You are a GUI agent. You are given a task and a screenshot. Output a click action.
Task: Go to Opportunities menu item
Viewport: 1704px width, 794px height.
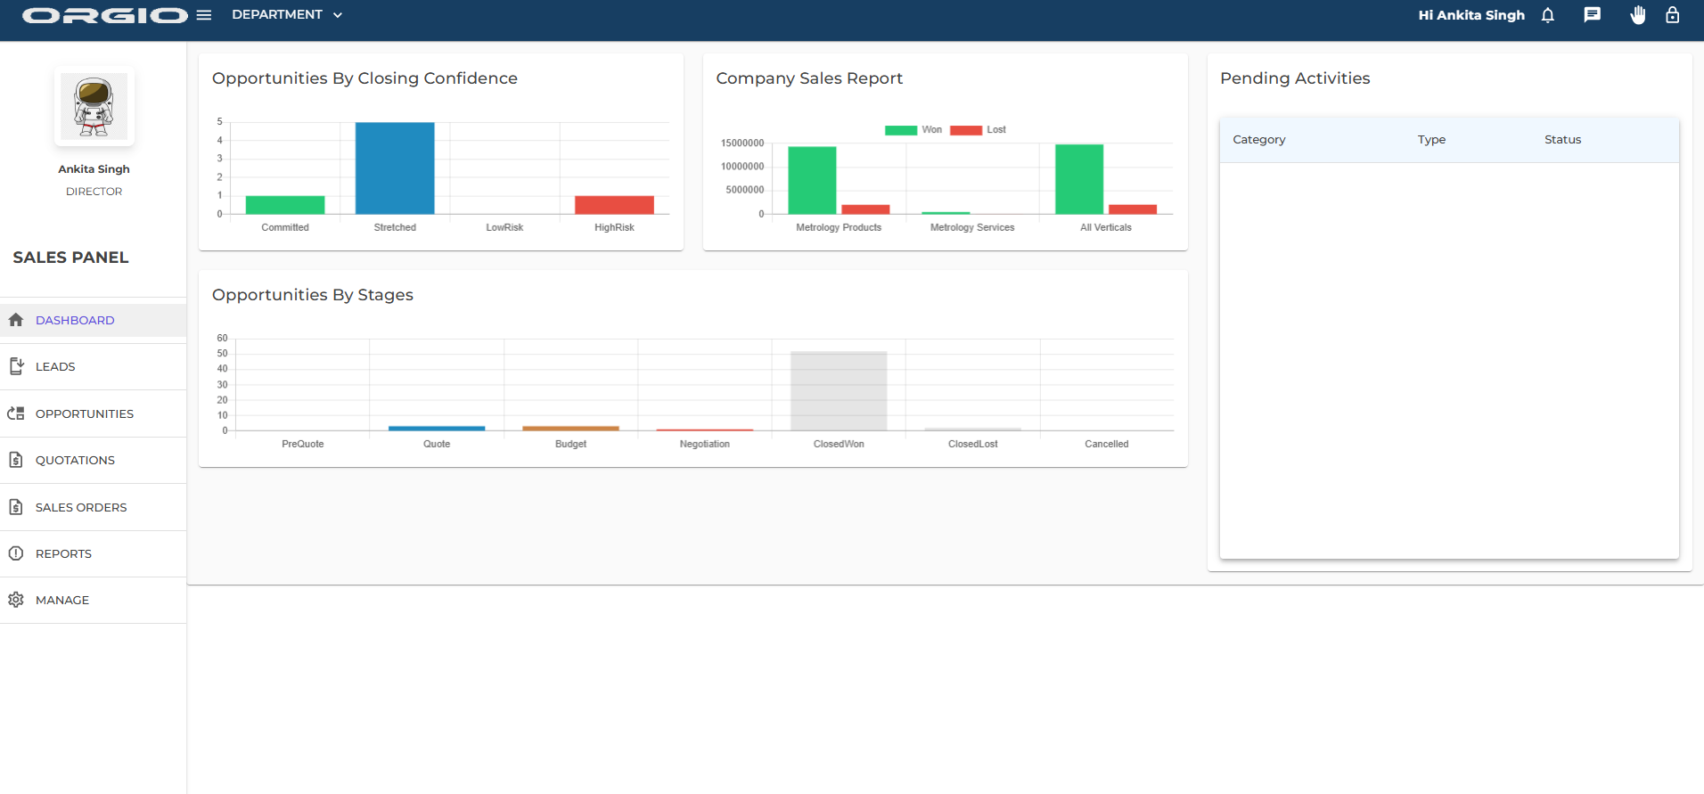pyautogui.click(x=85, y=413)
